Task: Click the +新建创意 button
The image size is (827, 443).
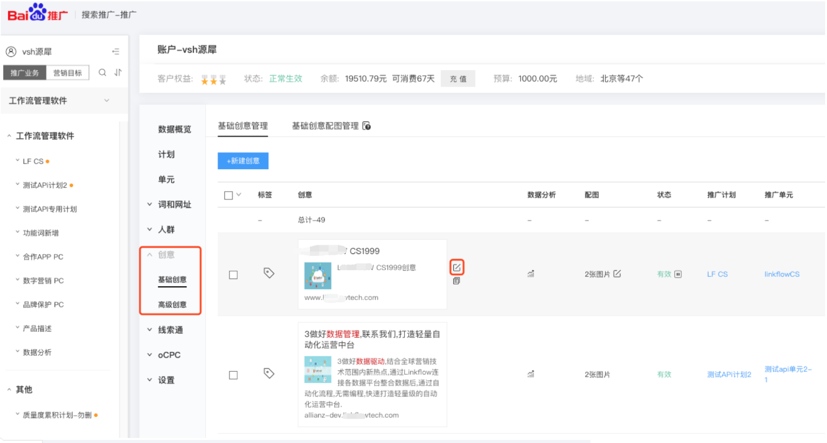Action: [x=243, y=160]
